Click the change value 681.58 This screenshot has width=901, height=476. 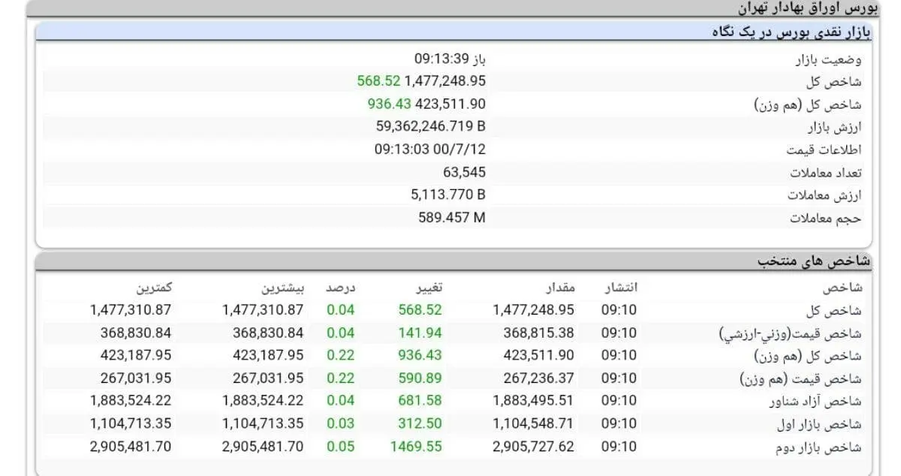[420, 400]
